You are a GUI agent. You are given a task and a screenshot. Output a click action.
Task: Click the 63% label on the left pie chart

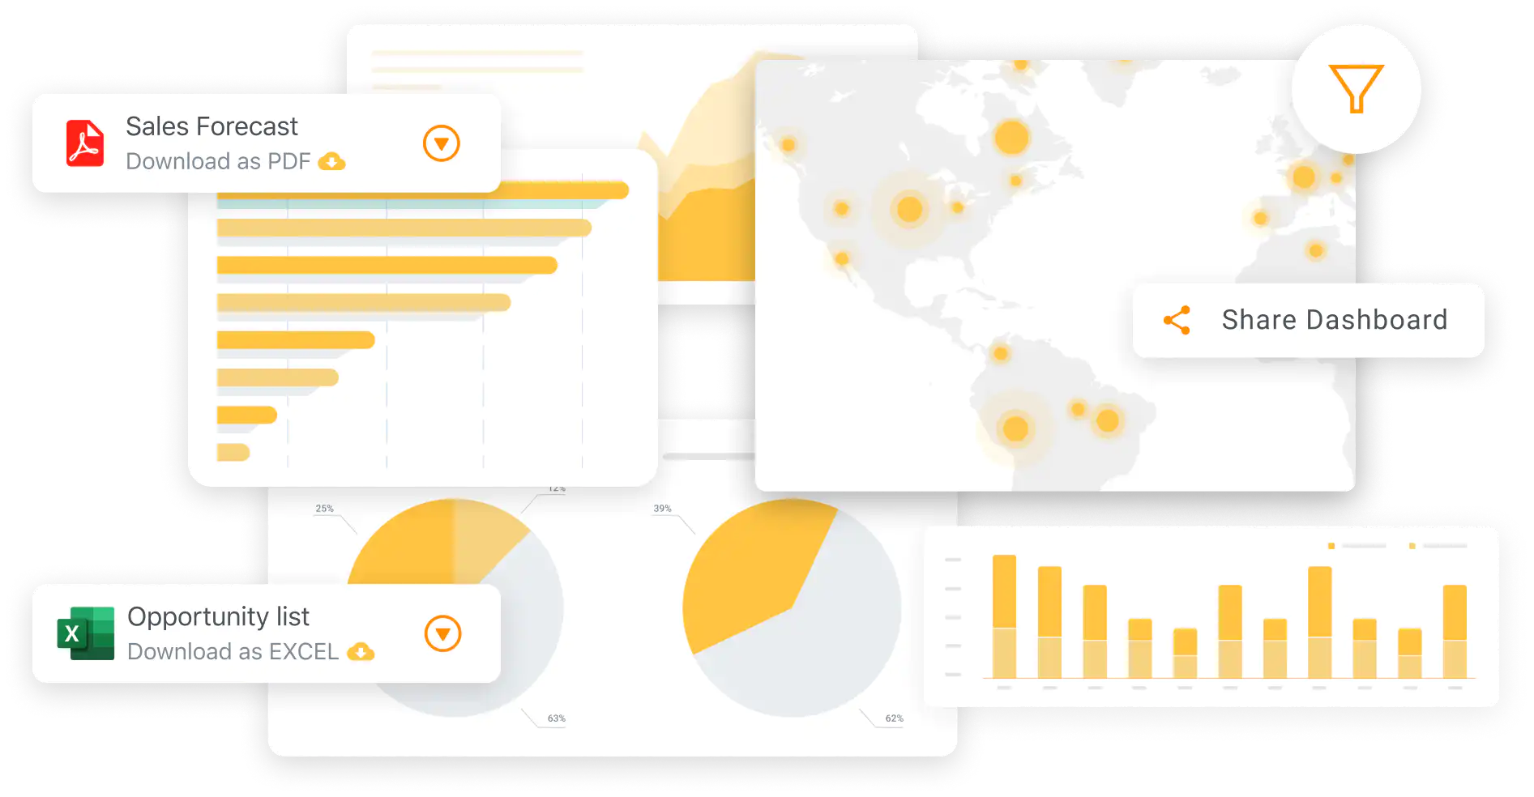(556, 718)
